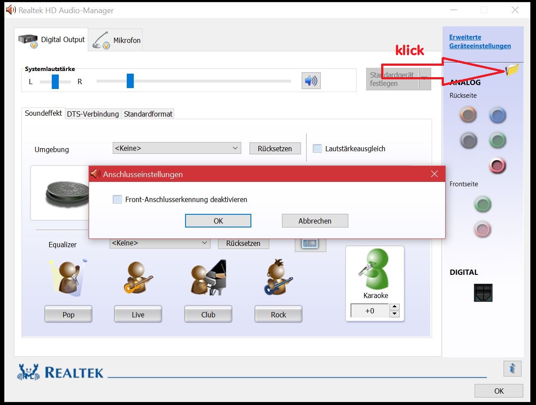This screenshot has height=405, width=536.
Task: Close the Anschlusseinstellungen dialog
Action: point(434,174)
